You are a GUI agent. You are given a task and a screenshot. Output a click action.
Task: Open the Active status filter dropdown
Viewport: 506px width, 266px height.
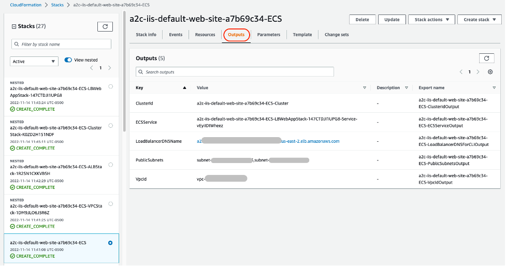(34, 61)
